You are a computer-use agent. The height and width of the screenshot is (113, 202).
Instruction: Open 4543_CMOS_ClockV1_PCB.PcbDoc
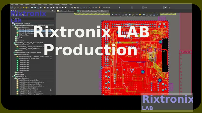[29, 49]
